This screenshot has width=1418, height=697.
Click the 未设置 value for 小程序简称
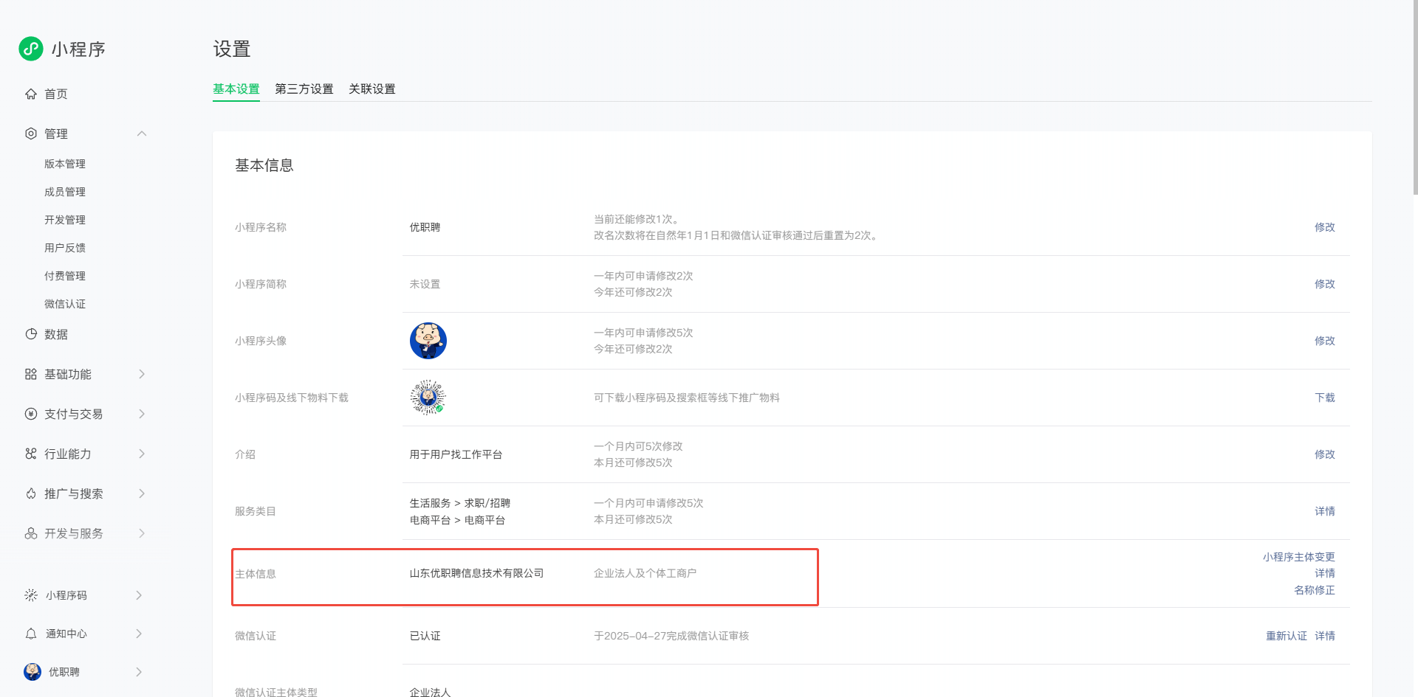(x=425, y=284)
